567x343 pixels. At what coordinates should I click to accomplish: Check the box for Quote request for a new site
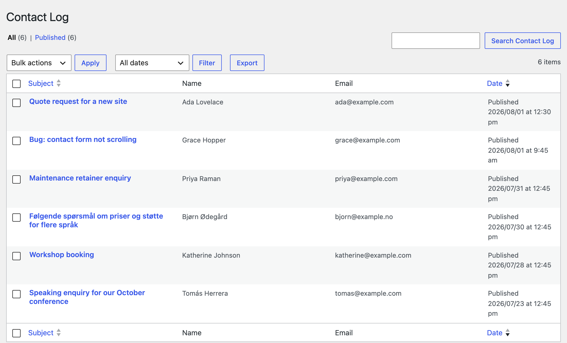16,103
